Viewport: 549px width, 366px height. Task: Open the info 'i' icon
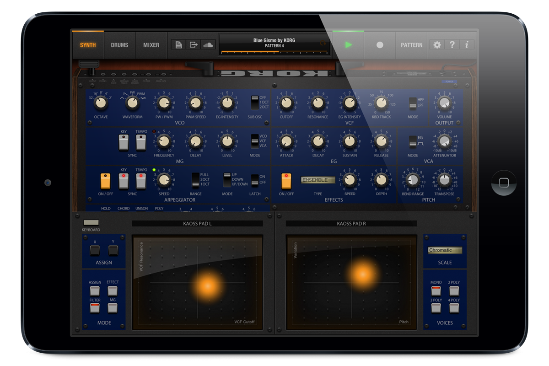click(x=467, y=45)
